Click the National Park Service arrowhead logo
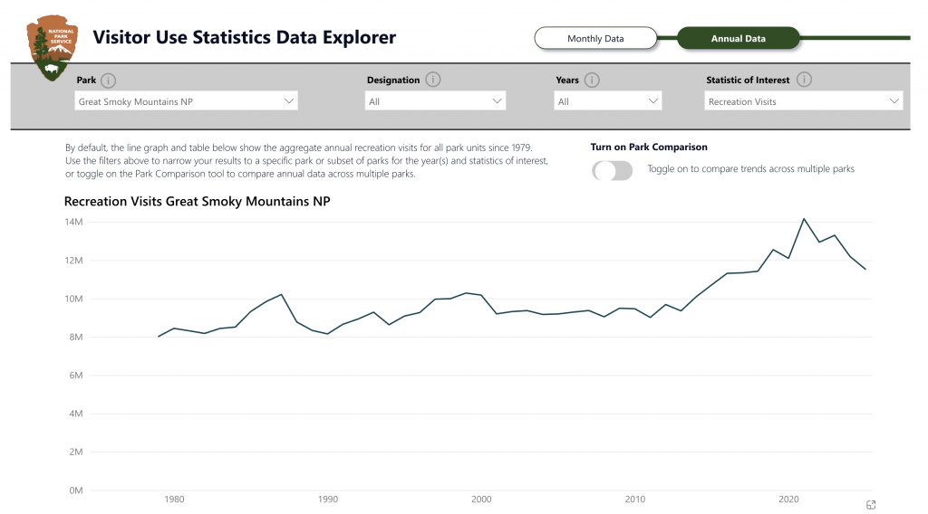The width and height of the screenshot is (928, 514). coord(52,47)
